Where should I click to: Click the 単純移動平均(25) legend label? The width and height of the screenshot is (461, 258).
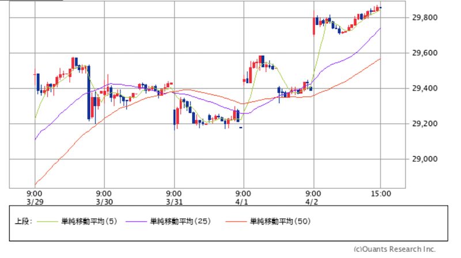coord(180,221)
